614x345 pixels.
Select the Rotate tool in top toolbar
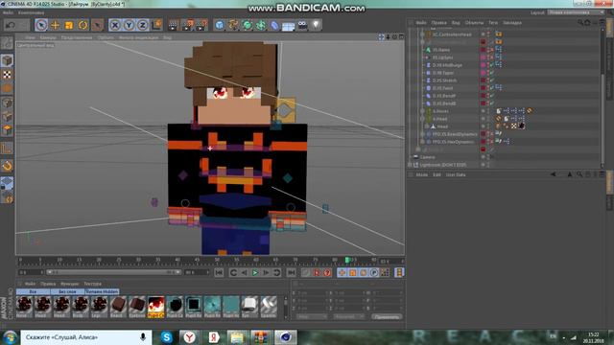tap(83, 26)
